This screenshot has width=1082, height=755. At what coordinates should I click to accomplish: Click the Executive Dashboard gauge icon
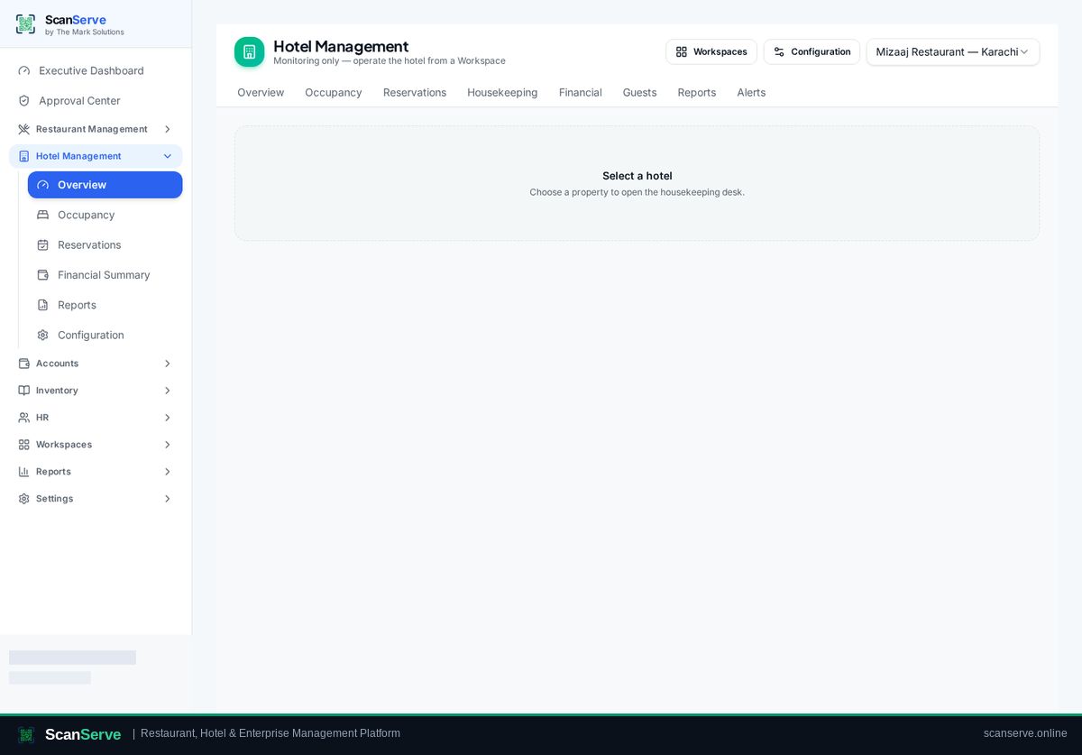(24, 70)
